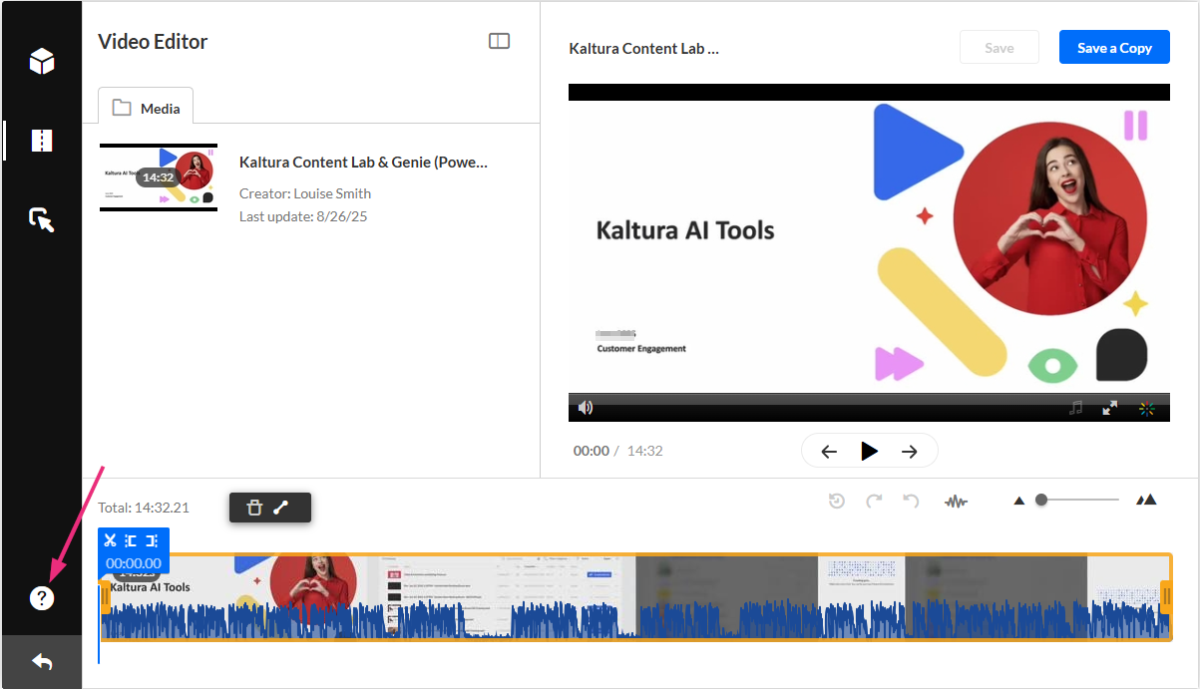The height and width of the screenshot is (689, 1200).
Task: Click 'Kaltura Content Lab & Genie' media title
Action: pos(363,162)
